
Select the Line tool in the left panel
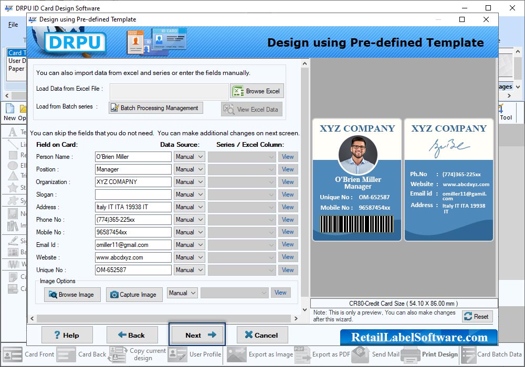[x=13, y=144]
